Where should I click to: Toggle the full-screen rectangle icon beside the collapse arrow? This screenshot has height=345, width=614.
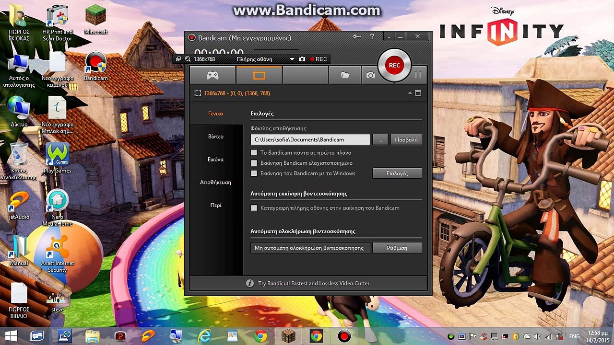click(x=418, y=93)
